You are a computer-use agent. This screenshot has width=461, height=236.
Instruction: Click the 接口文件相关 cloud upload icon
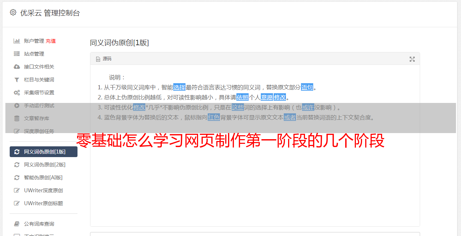click(x=17, y=67)
